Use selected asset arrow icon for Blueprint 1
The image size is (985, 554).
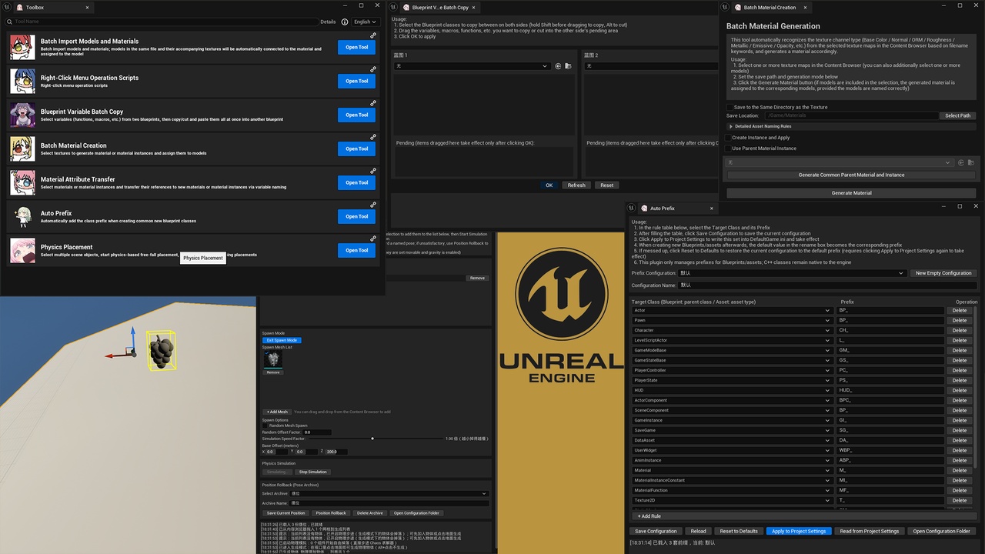tap(558, 66)
